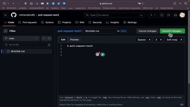
Task: Click the markdown keyboard icon at editor bottom
Action: [x=182, y=104]
